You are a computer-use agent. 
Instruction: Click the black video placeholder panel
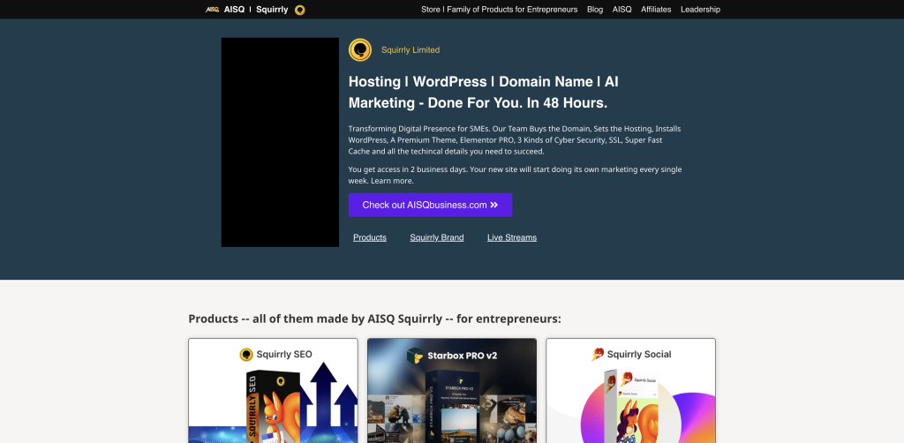pyautogui.click(x=280, y=142)
